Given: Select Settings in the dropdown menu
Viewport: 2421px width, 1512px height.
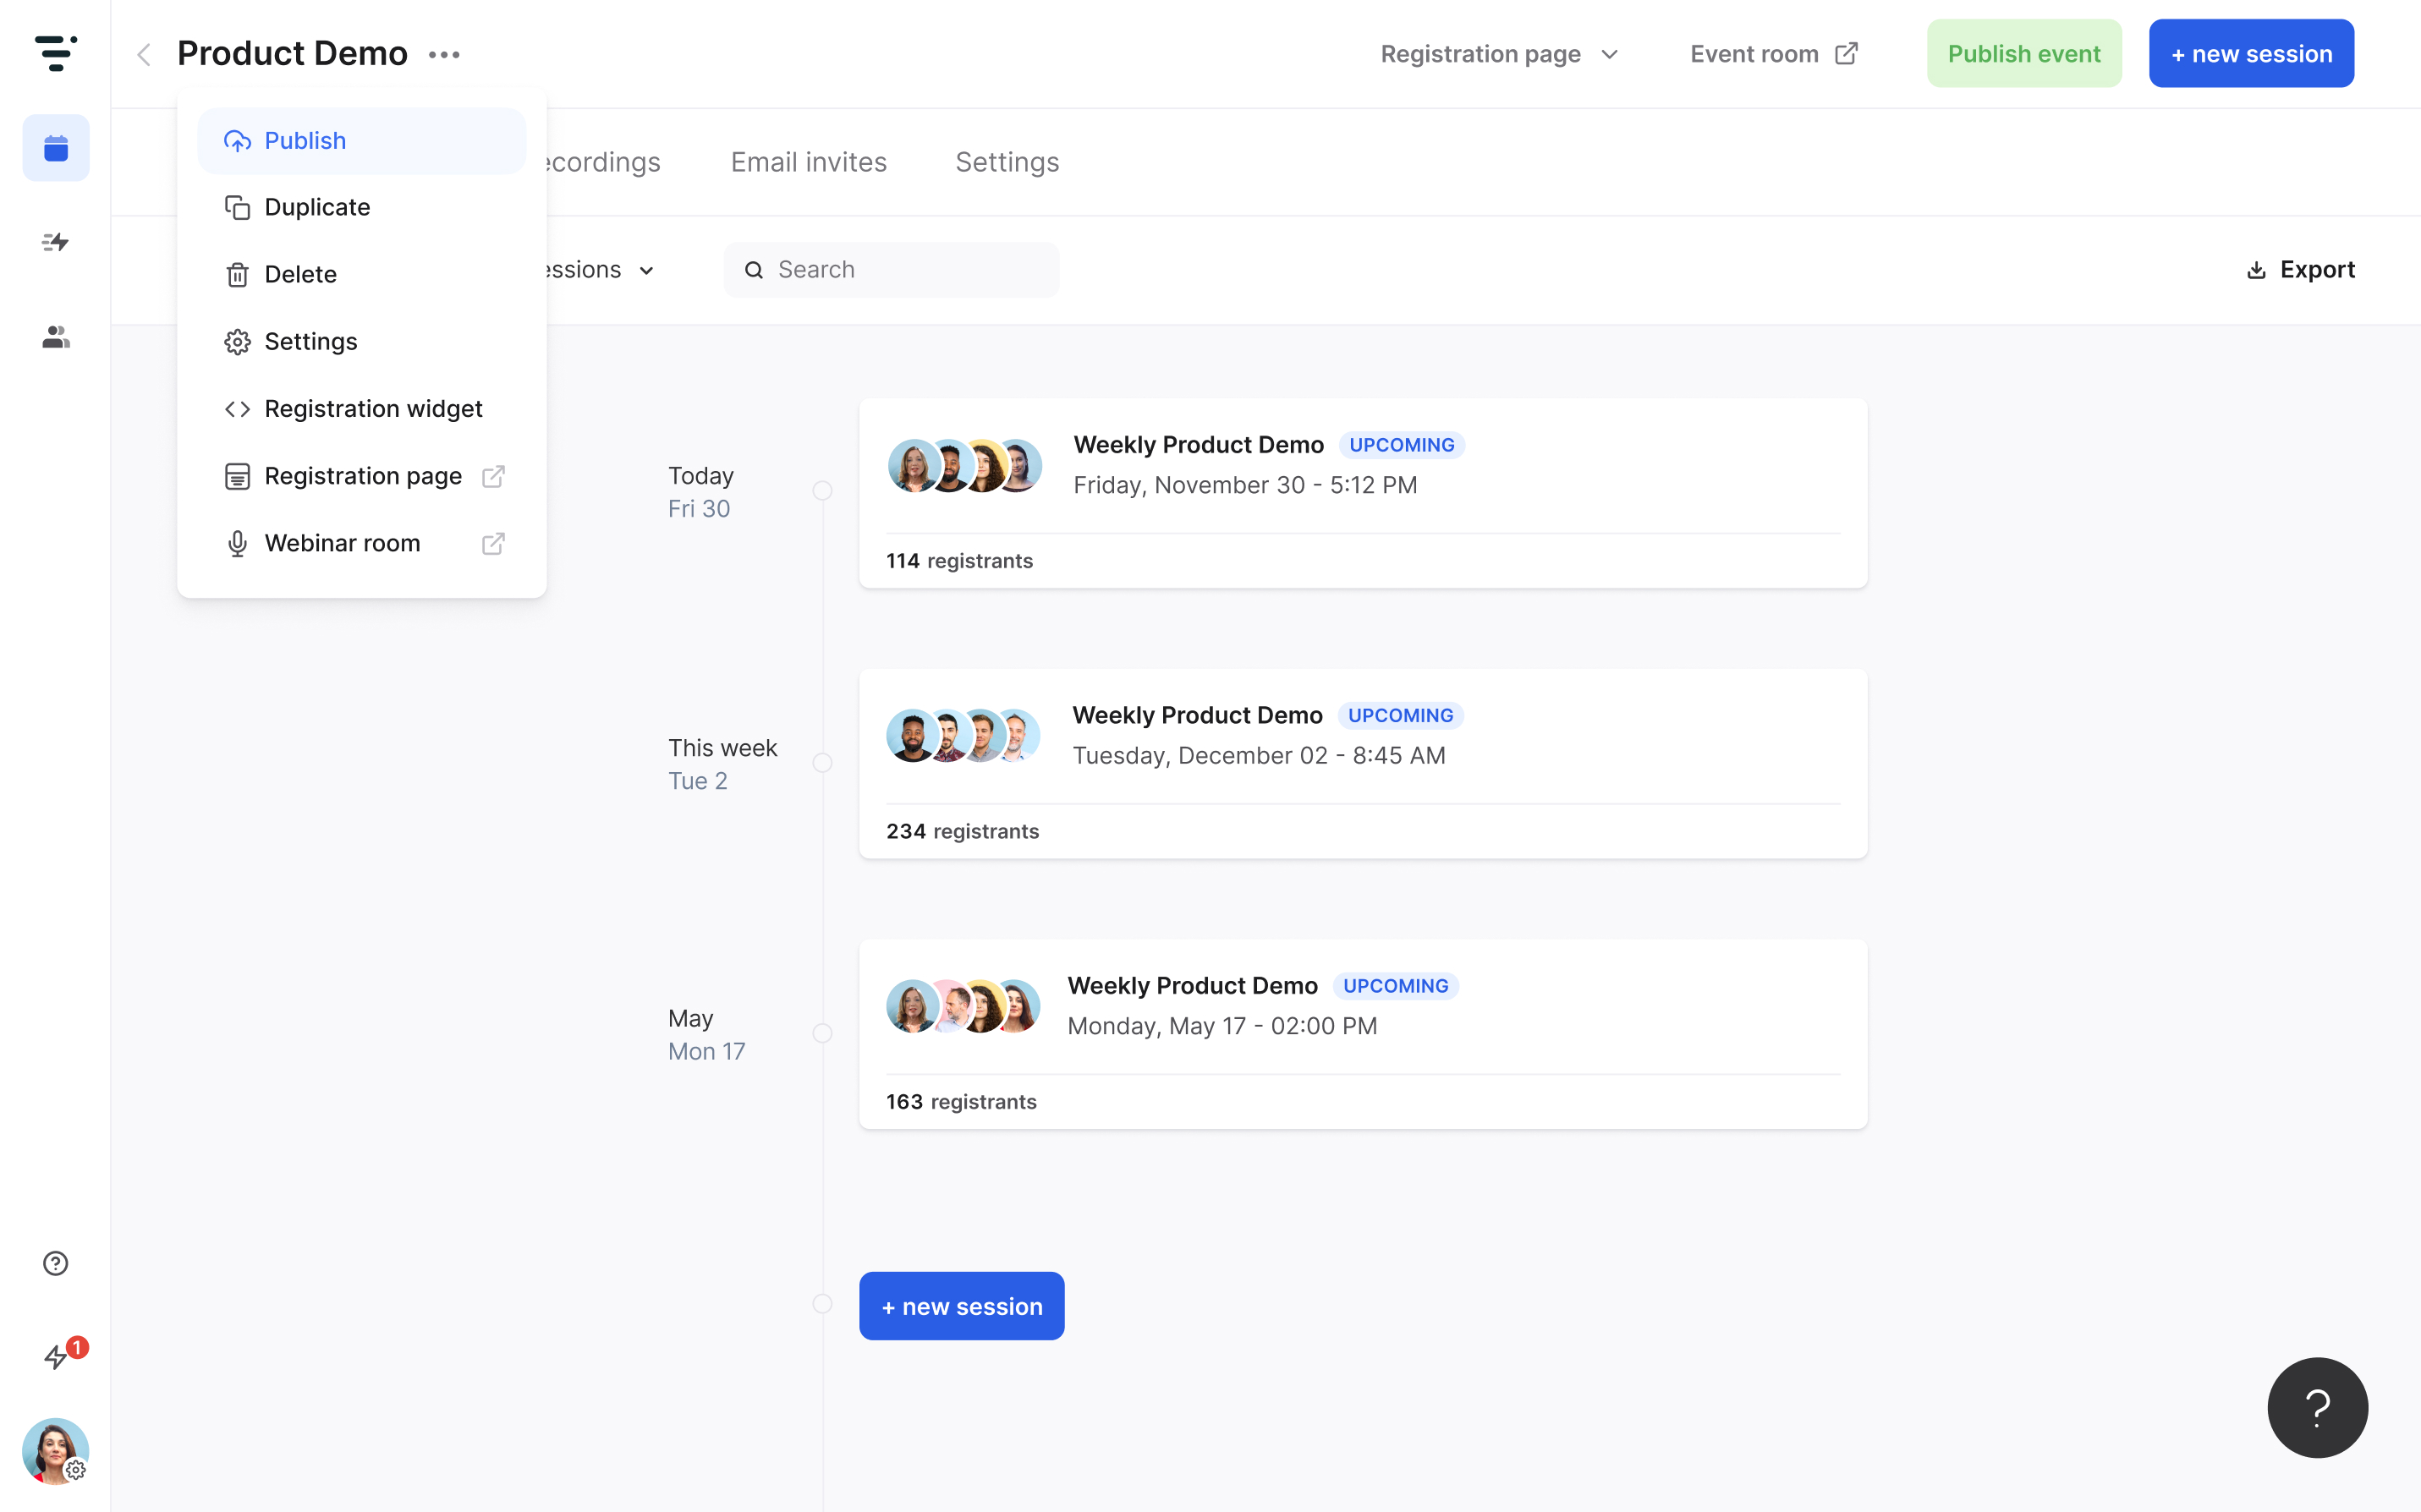Looking at the screenshot, I should pos(362,341).
